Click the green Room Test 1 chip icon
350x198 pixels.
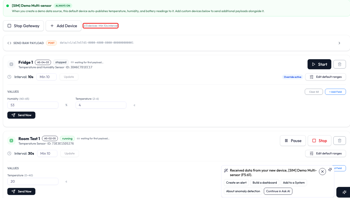tap(11, 141)
